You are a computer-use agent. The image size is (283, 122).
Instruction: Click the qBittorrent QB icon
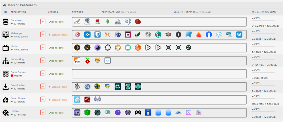pyautogui.click(x=87, y=86)
